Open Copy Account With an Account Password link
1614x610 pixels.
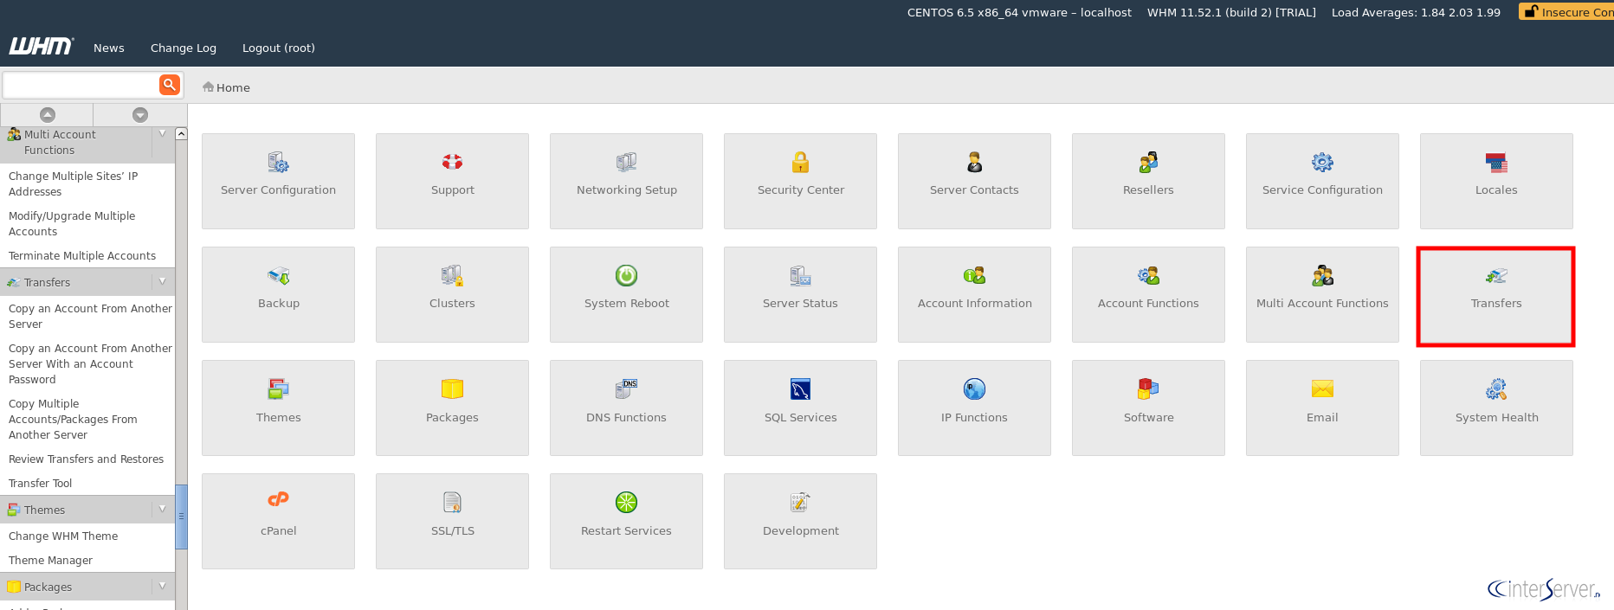(90, 363)
